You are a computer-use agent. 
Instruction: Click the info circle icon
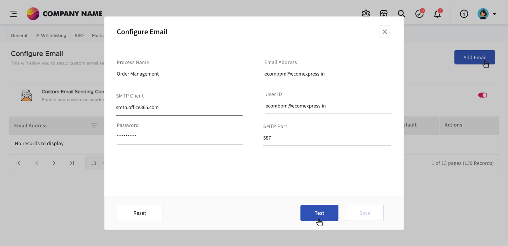(464, 14)
